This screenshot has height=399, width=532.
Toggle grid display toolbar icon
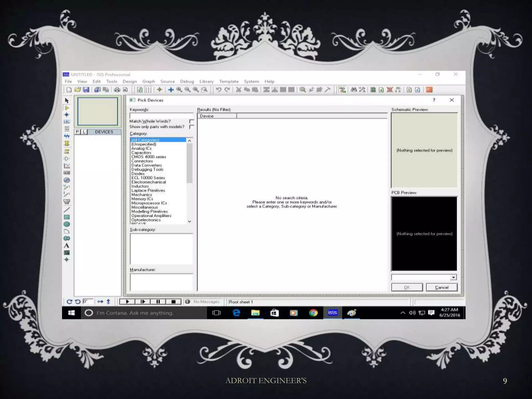click(148, 90)
